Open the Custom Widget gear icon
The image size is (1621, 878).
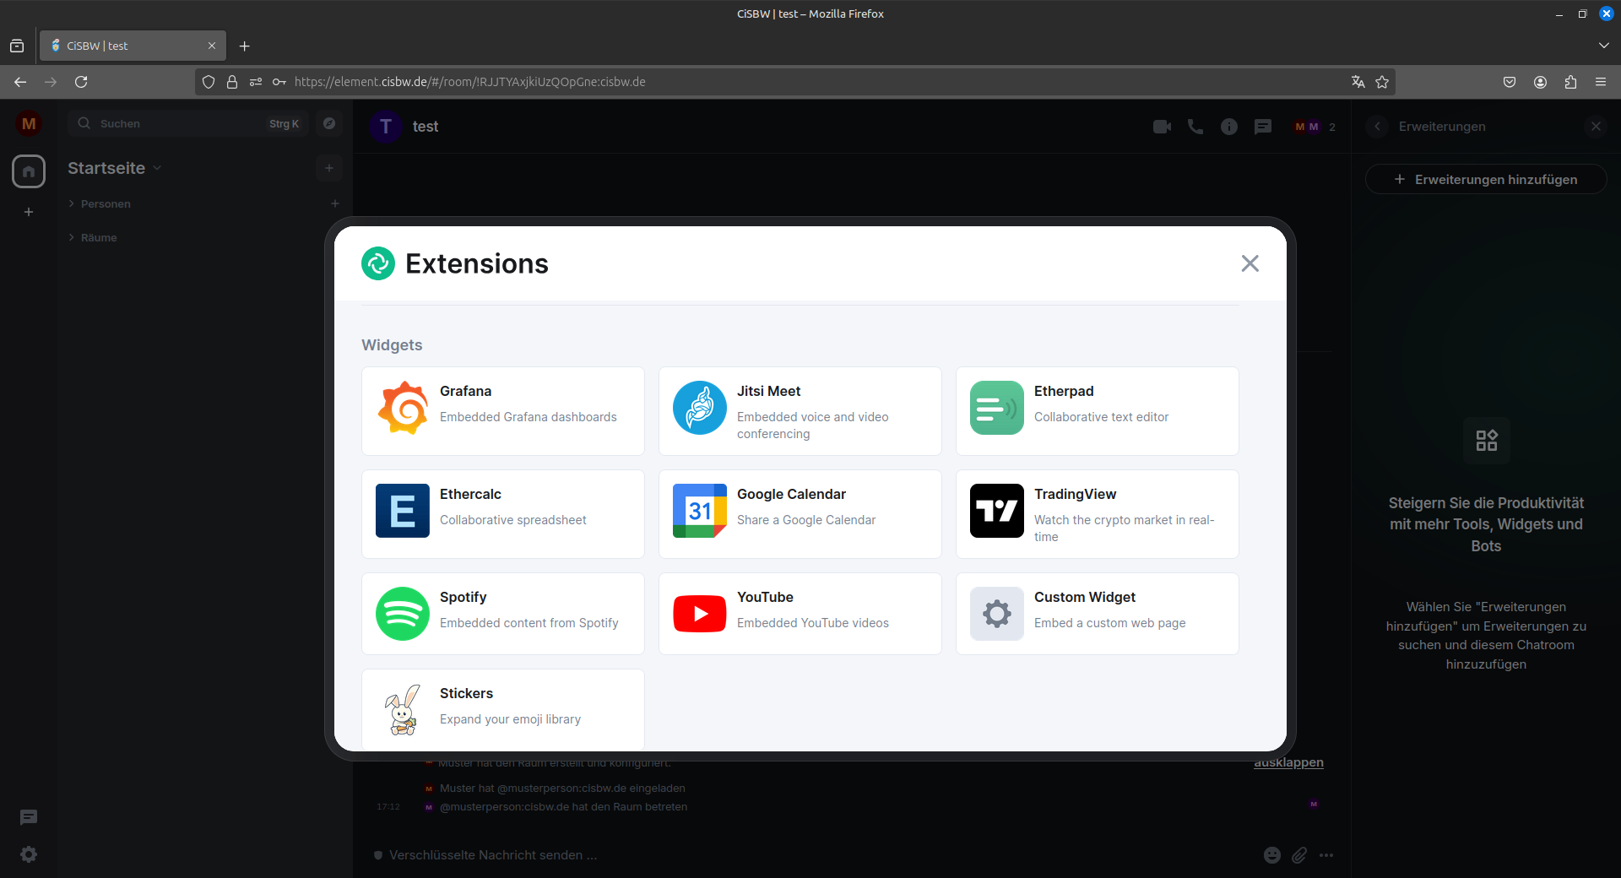tap(996, 614)
